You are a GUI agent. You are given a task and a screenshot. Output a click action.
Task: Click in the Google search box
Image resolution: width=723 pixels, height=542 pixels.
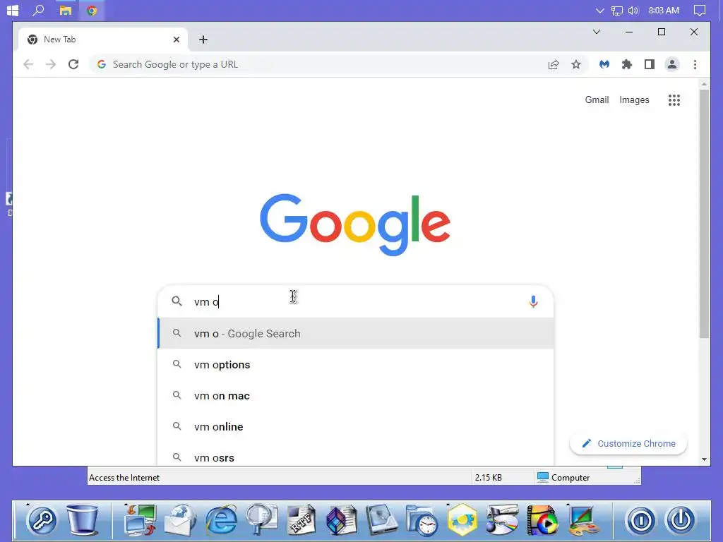355,301
